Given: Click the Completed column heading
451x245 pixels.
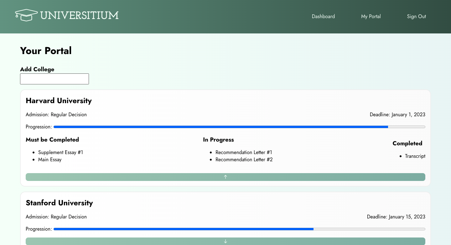Looking at the screenshot, I should point(407,143).
